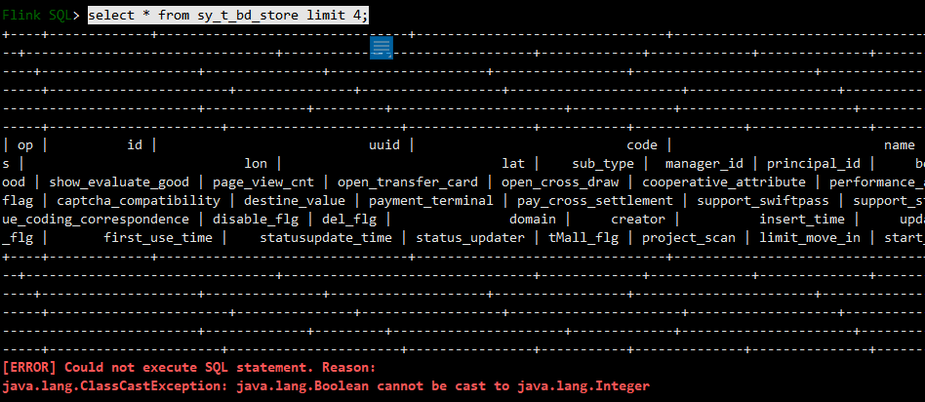Image resolution: width=925 pixels, height=402 pixels.
Task: Click the java.lang.ClassCastException error text
Action: coord(115,386)
